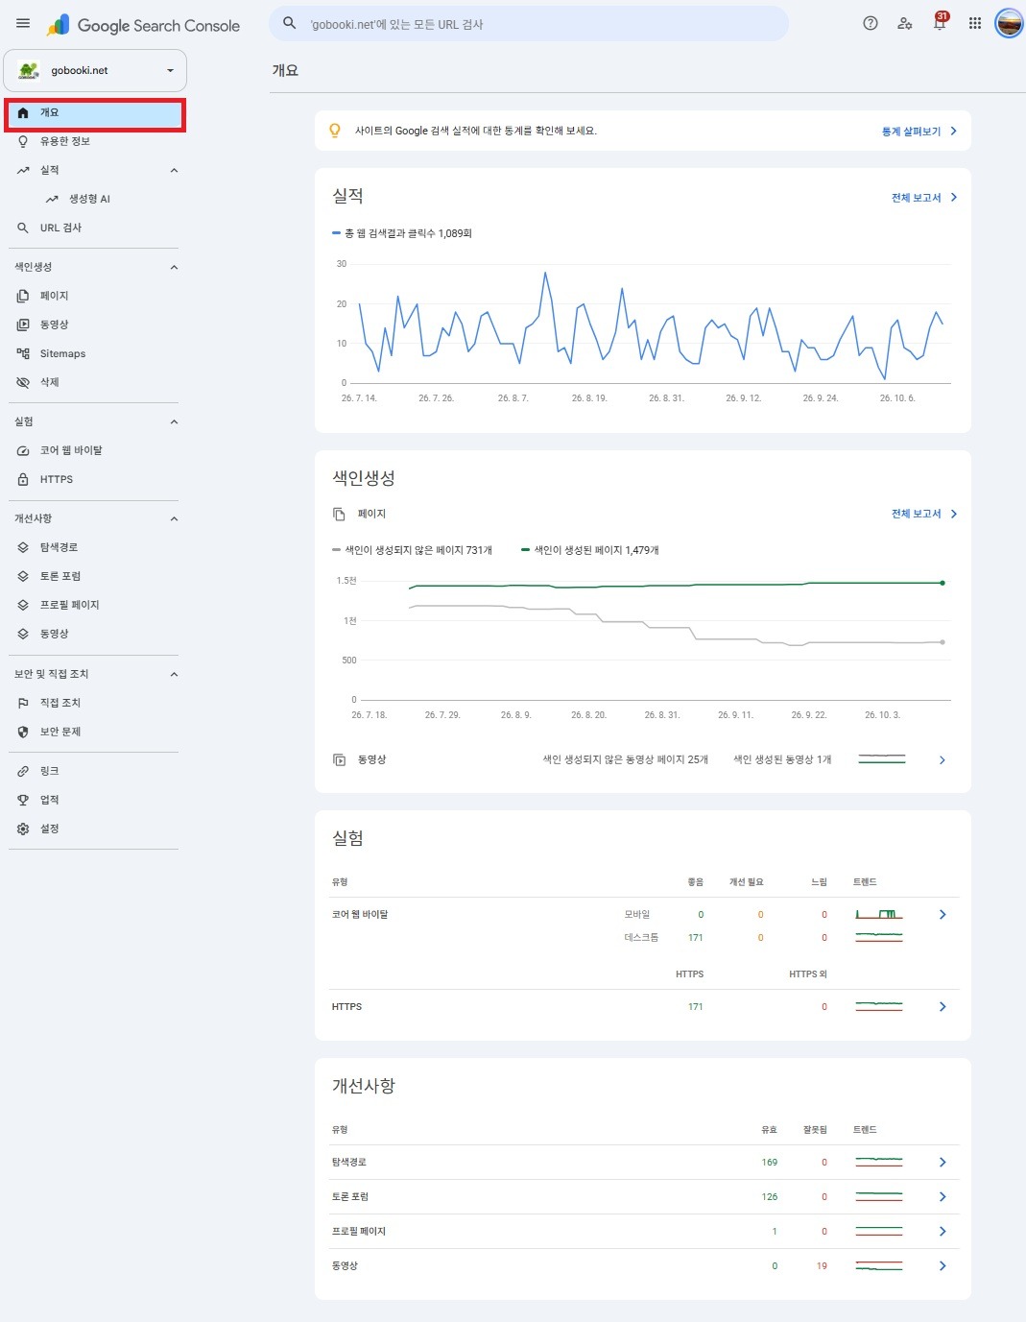Click the search magnifier icon in URL bar
Image resolution: width=1026 pixels, height=1322 pixels.
(289, 23)
